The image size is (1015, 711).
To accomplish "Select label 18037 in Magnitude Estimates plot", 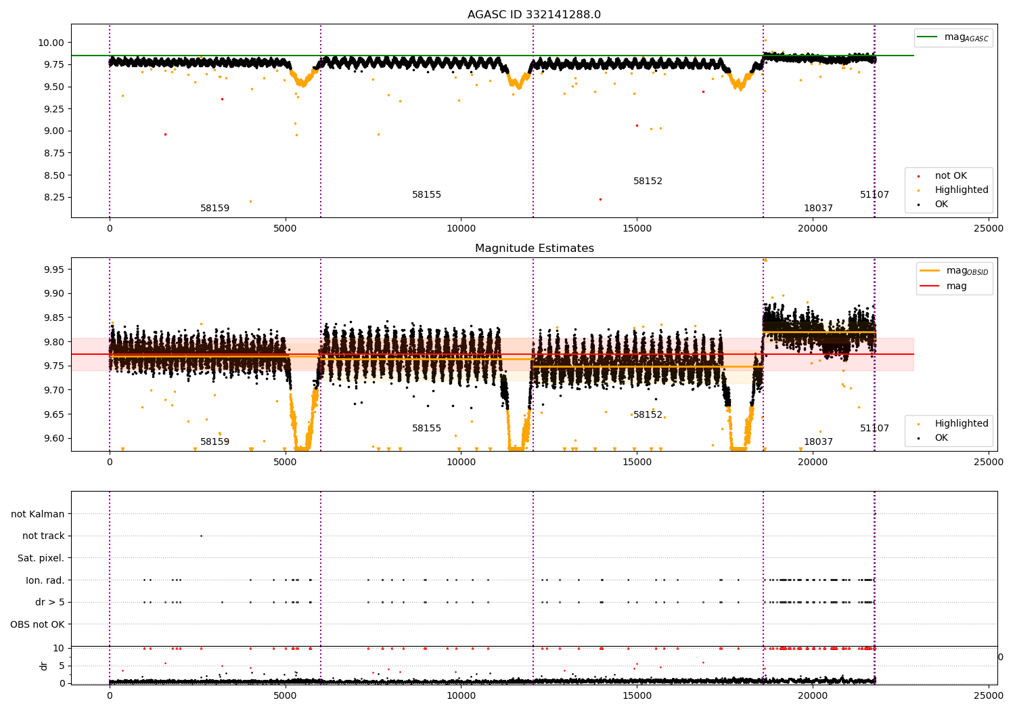I will point(818,442).
